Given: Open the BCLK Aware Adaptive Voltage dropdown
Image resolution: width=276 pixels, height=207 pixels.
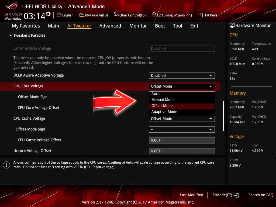Looking at the screenshot, I should (182, 76).
